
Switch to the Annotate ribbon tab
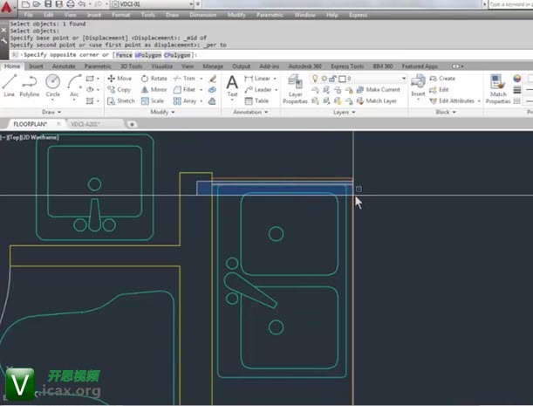(64, 65)
